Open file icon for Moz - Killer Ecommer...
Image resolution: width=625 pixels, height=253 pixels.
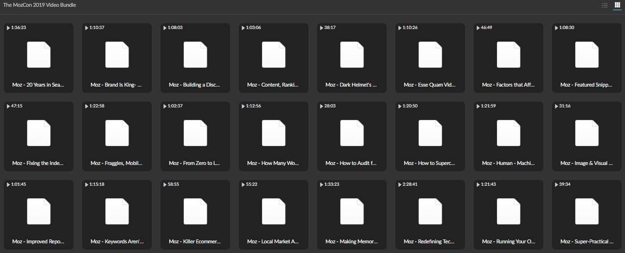pyautogui.click(x=195, y=211)
